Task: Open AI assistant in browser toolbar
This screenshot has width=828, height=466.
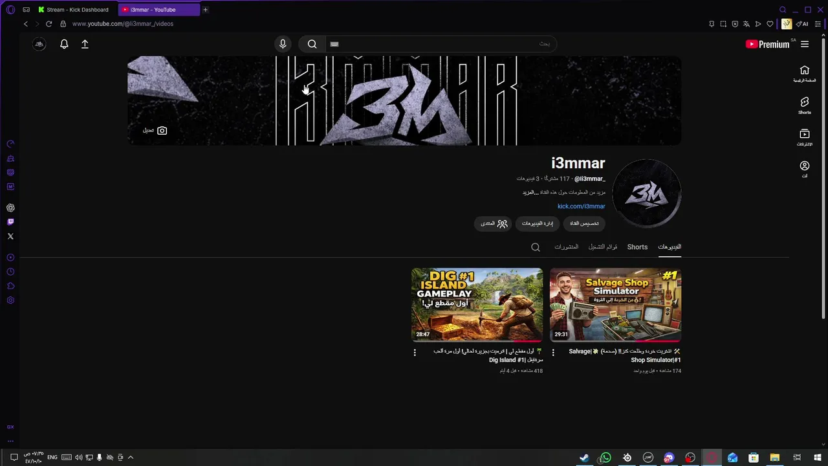Action: 802,24
